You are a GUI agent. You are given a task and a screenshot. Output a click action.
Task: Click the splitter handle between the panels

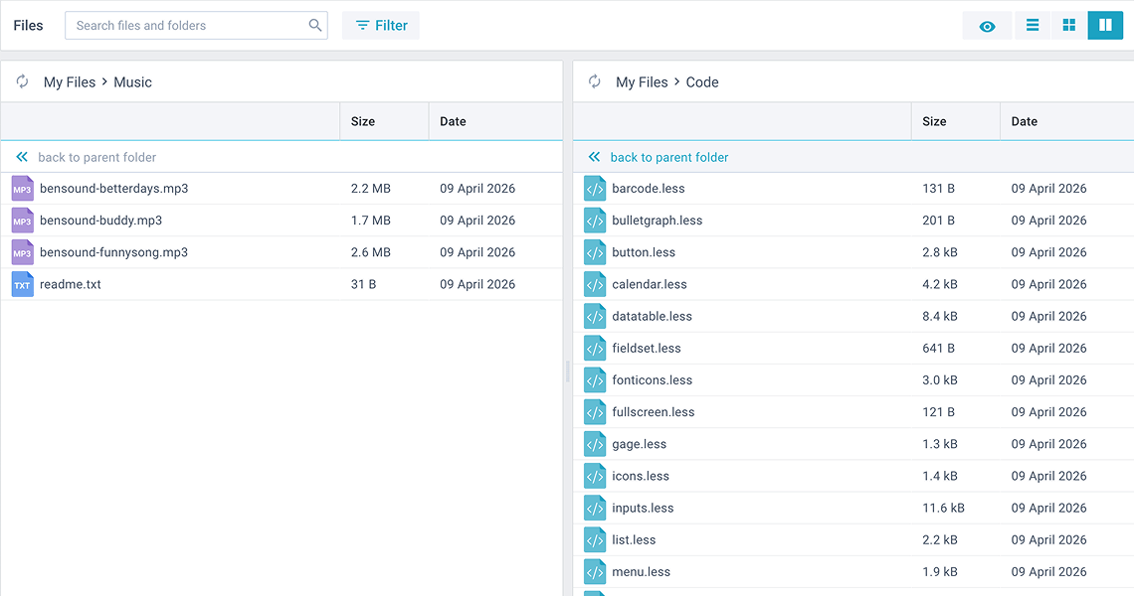pyautogui.click(x=568, y=372)
